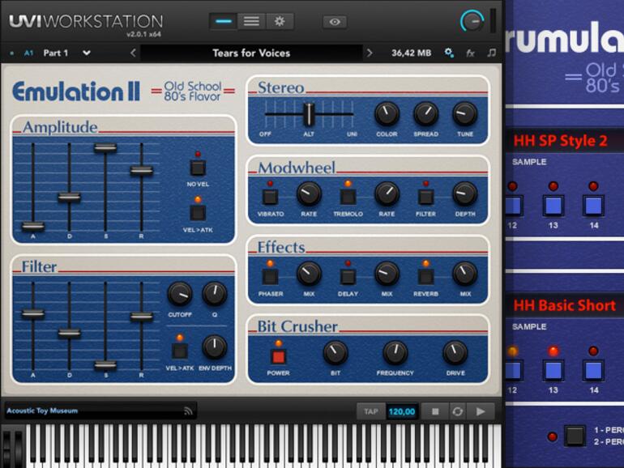Click the Stereo SPREAD knob

(x=425, y=113)
